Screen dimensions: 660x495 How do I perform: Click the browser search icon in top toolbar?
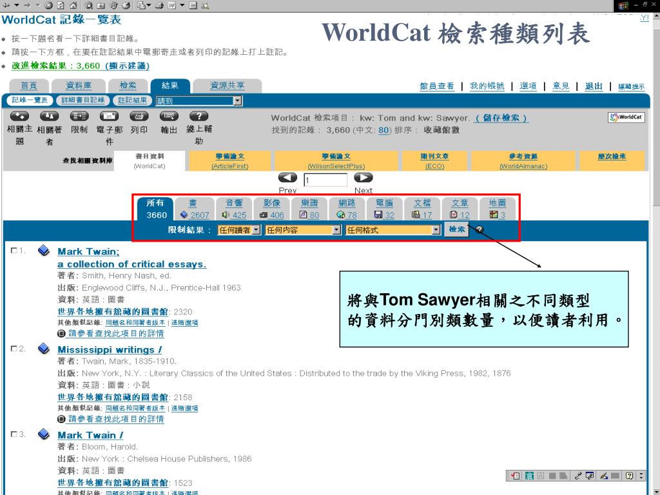pos(88,5)
